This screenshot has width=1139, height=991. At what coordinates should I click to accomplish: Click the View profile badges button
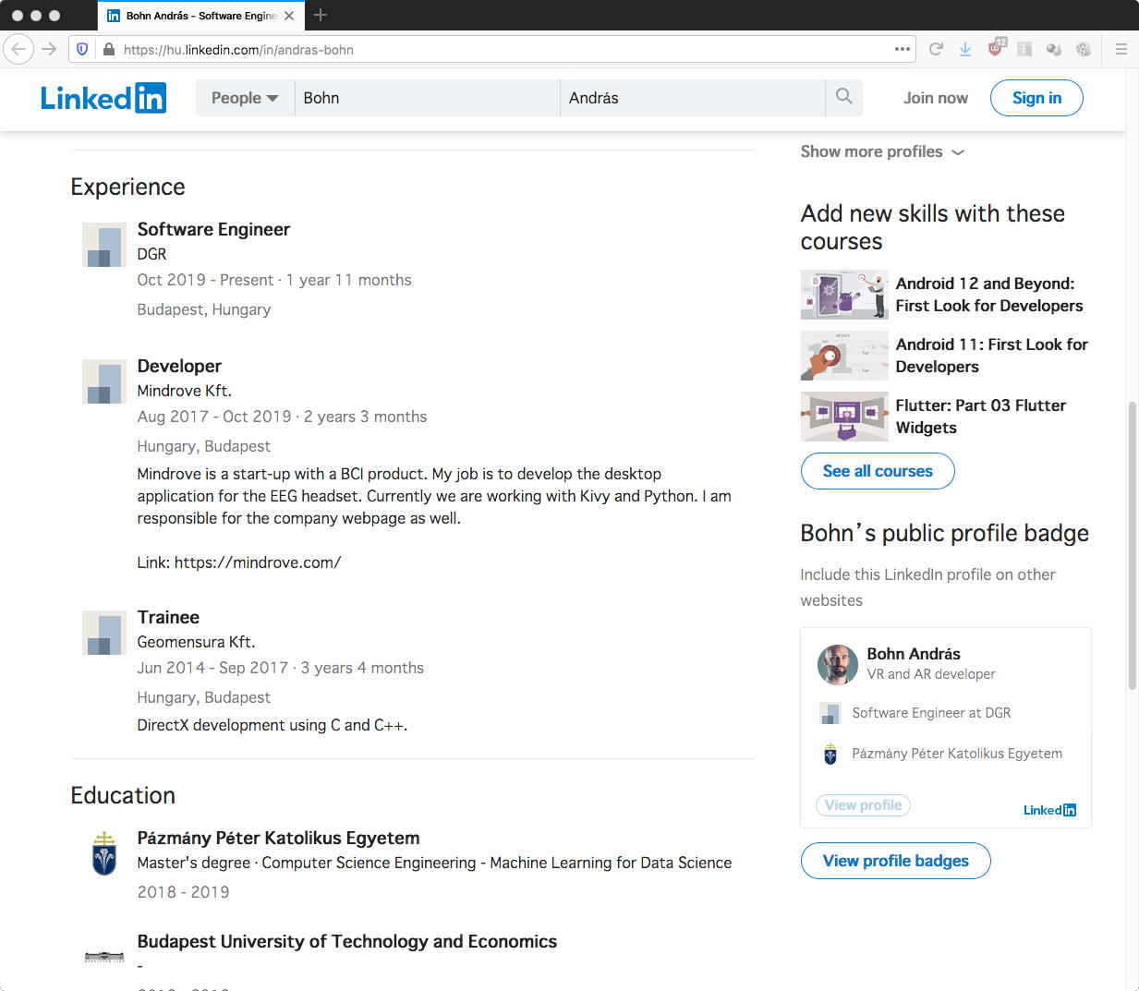tap(895, 861)
